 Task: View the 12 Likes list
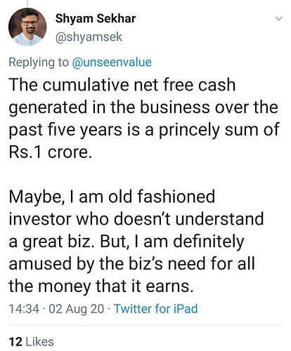[32, 342]
